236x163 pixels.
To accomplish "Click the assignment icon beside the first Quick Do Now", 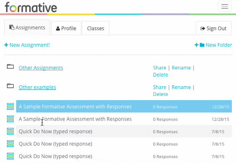I will pyautogui.click(x=10, y=131).
